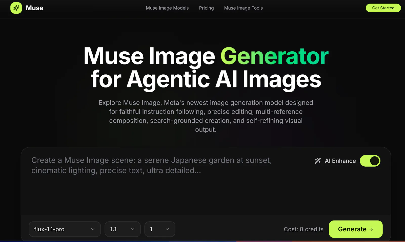405x242 pixels.
Task: Click the Get Started button
Action: click(x=383, y=8)
